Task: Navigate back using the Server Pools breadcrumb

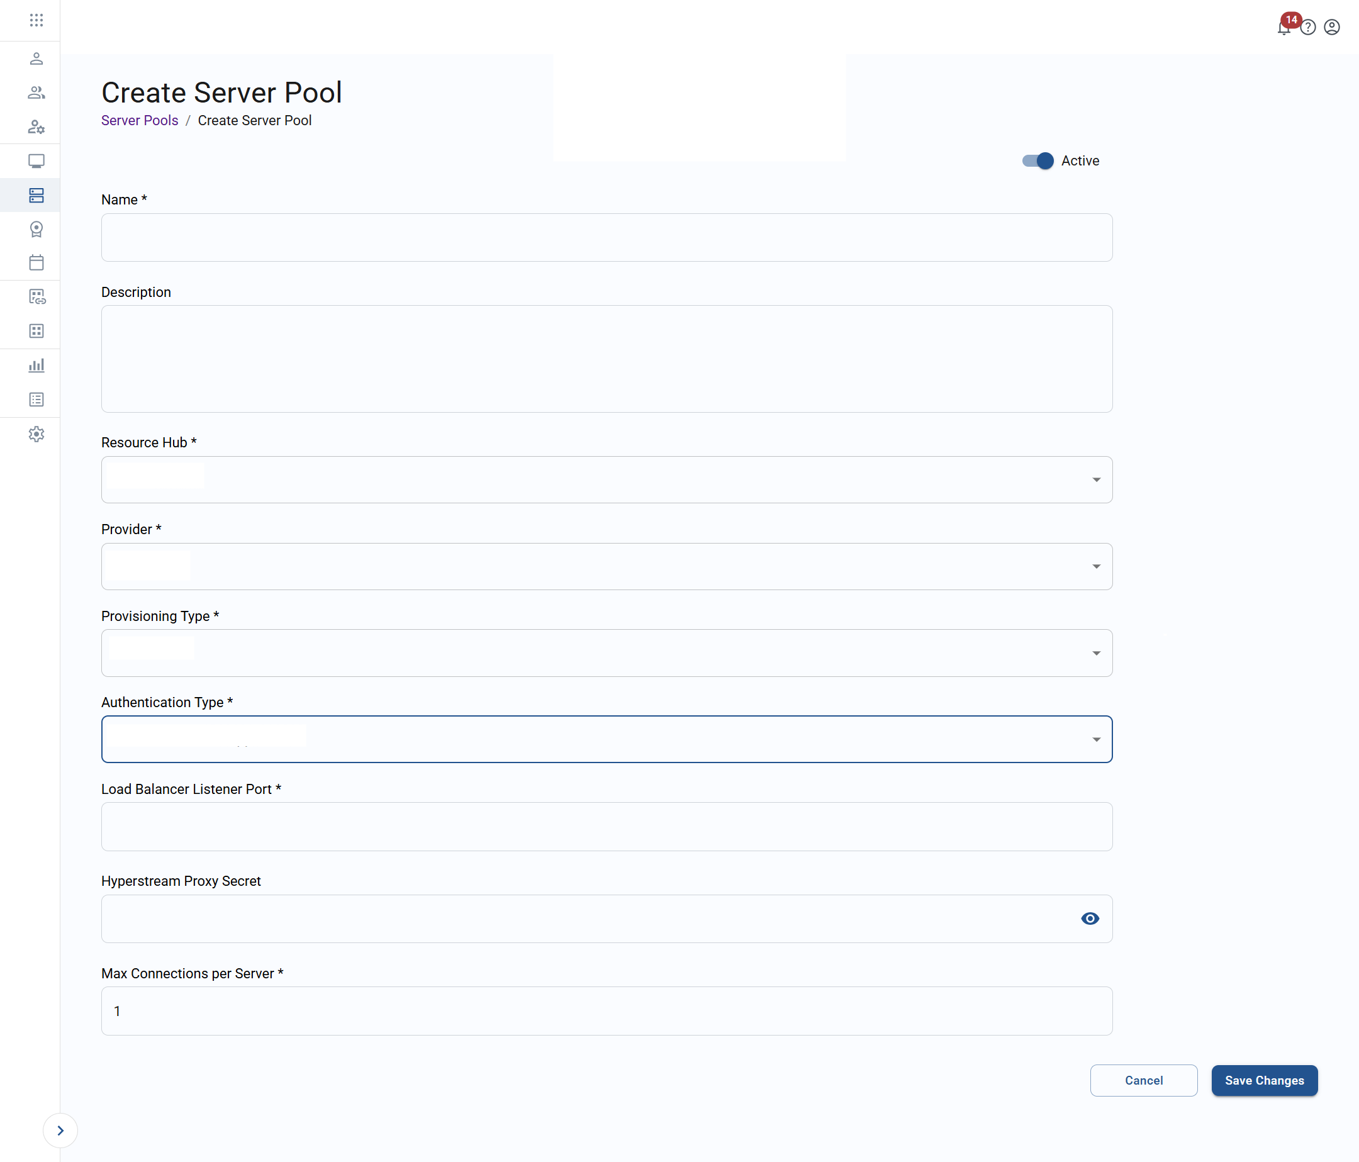Action: click(x=139, y=120)
